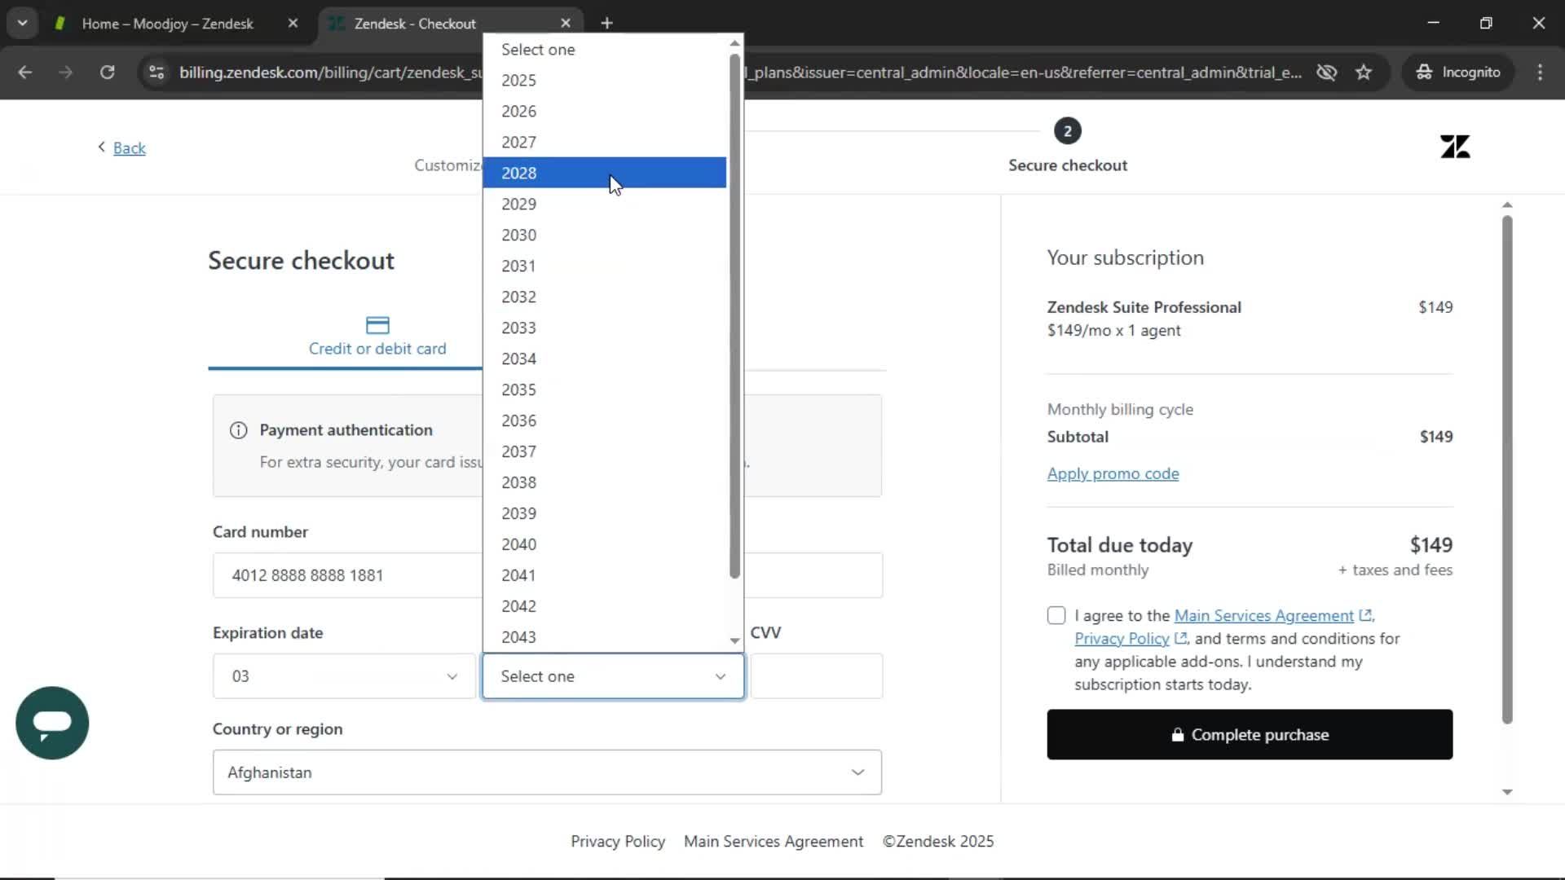Pick 2030 from the year list
The height and width of the screenshot is (880, 1565).
604,235
